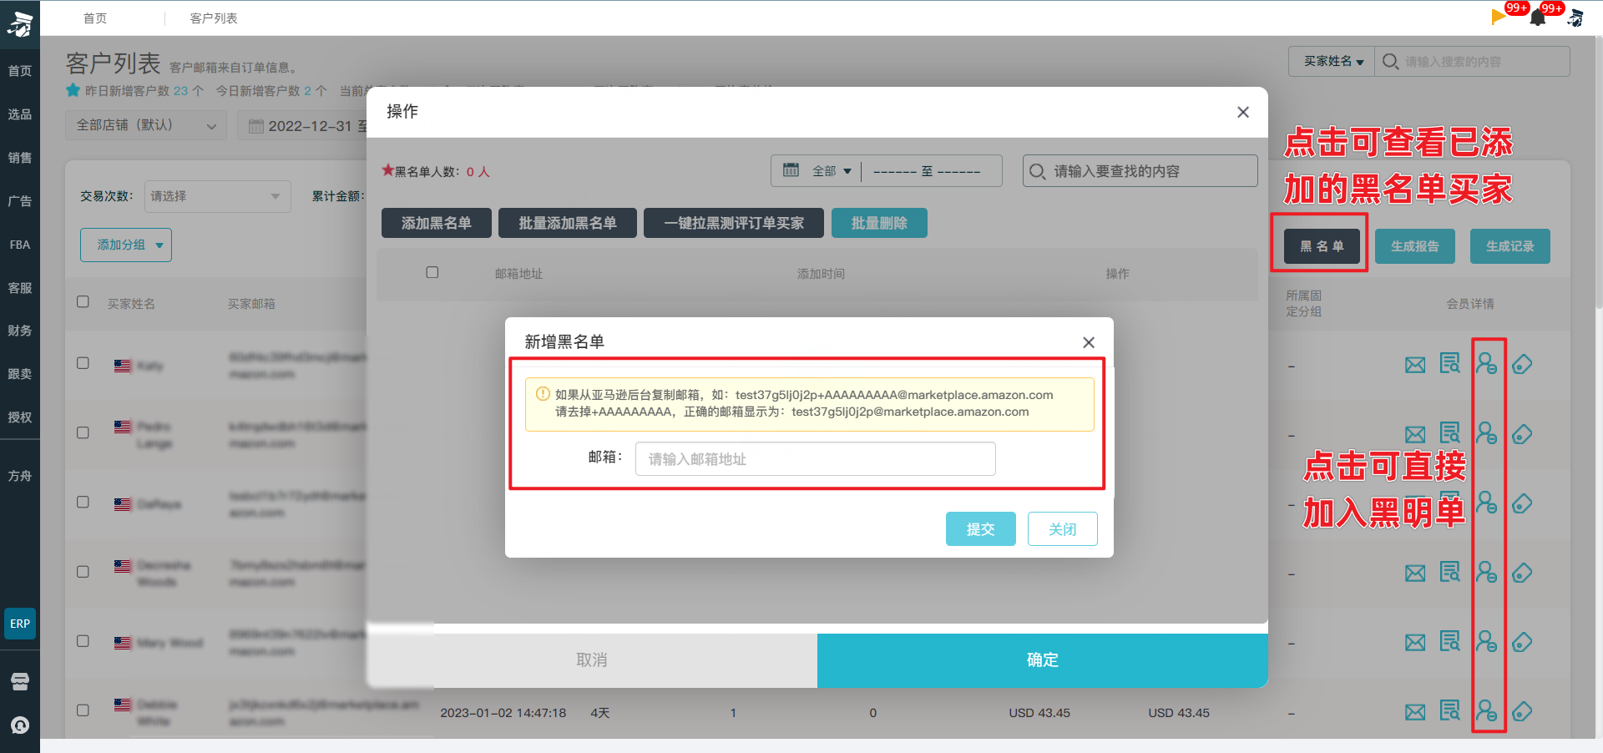This screenshot has width=1603, height=753.
Task: Tick the checkbox for Debbie White's row
Action: tap(83, 710)
